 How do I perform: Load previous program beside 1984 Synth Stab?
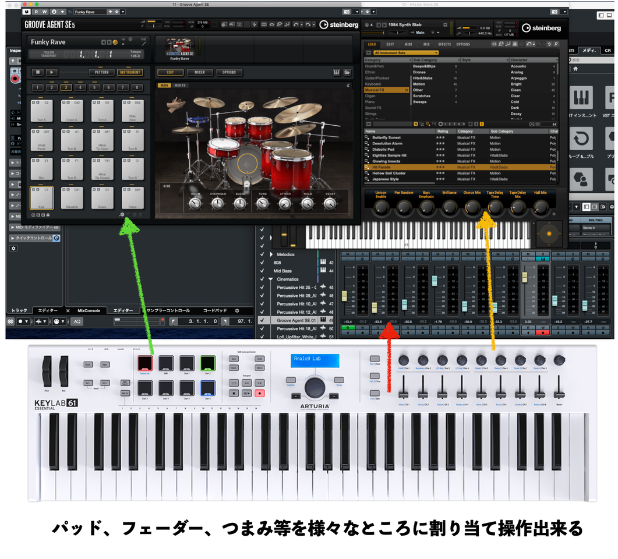379,25
